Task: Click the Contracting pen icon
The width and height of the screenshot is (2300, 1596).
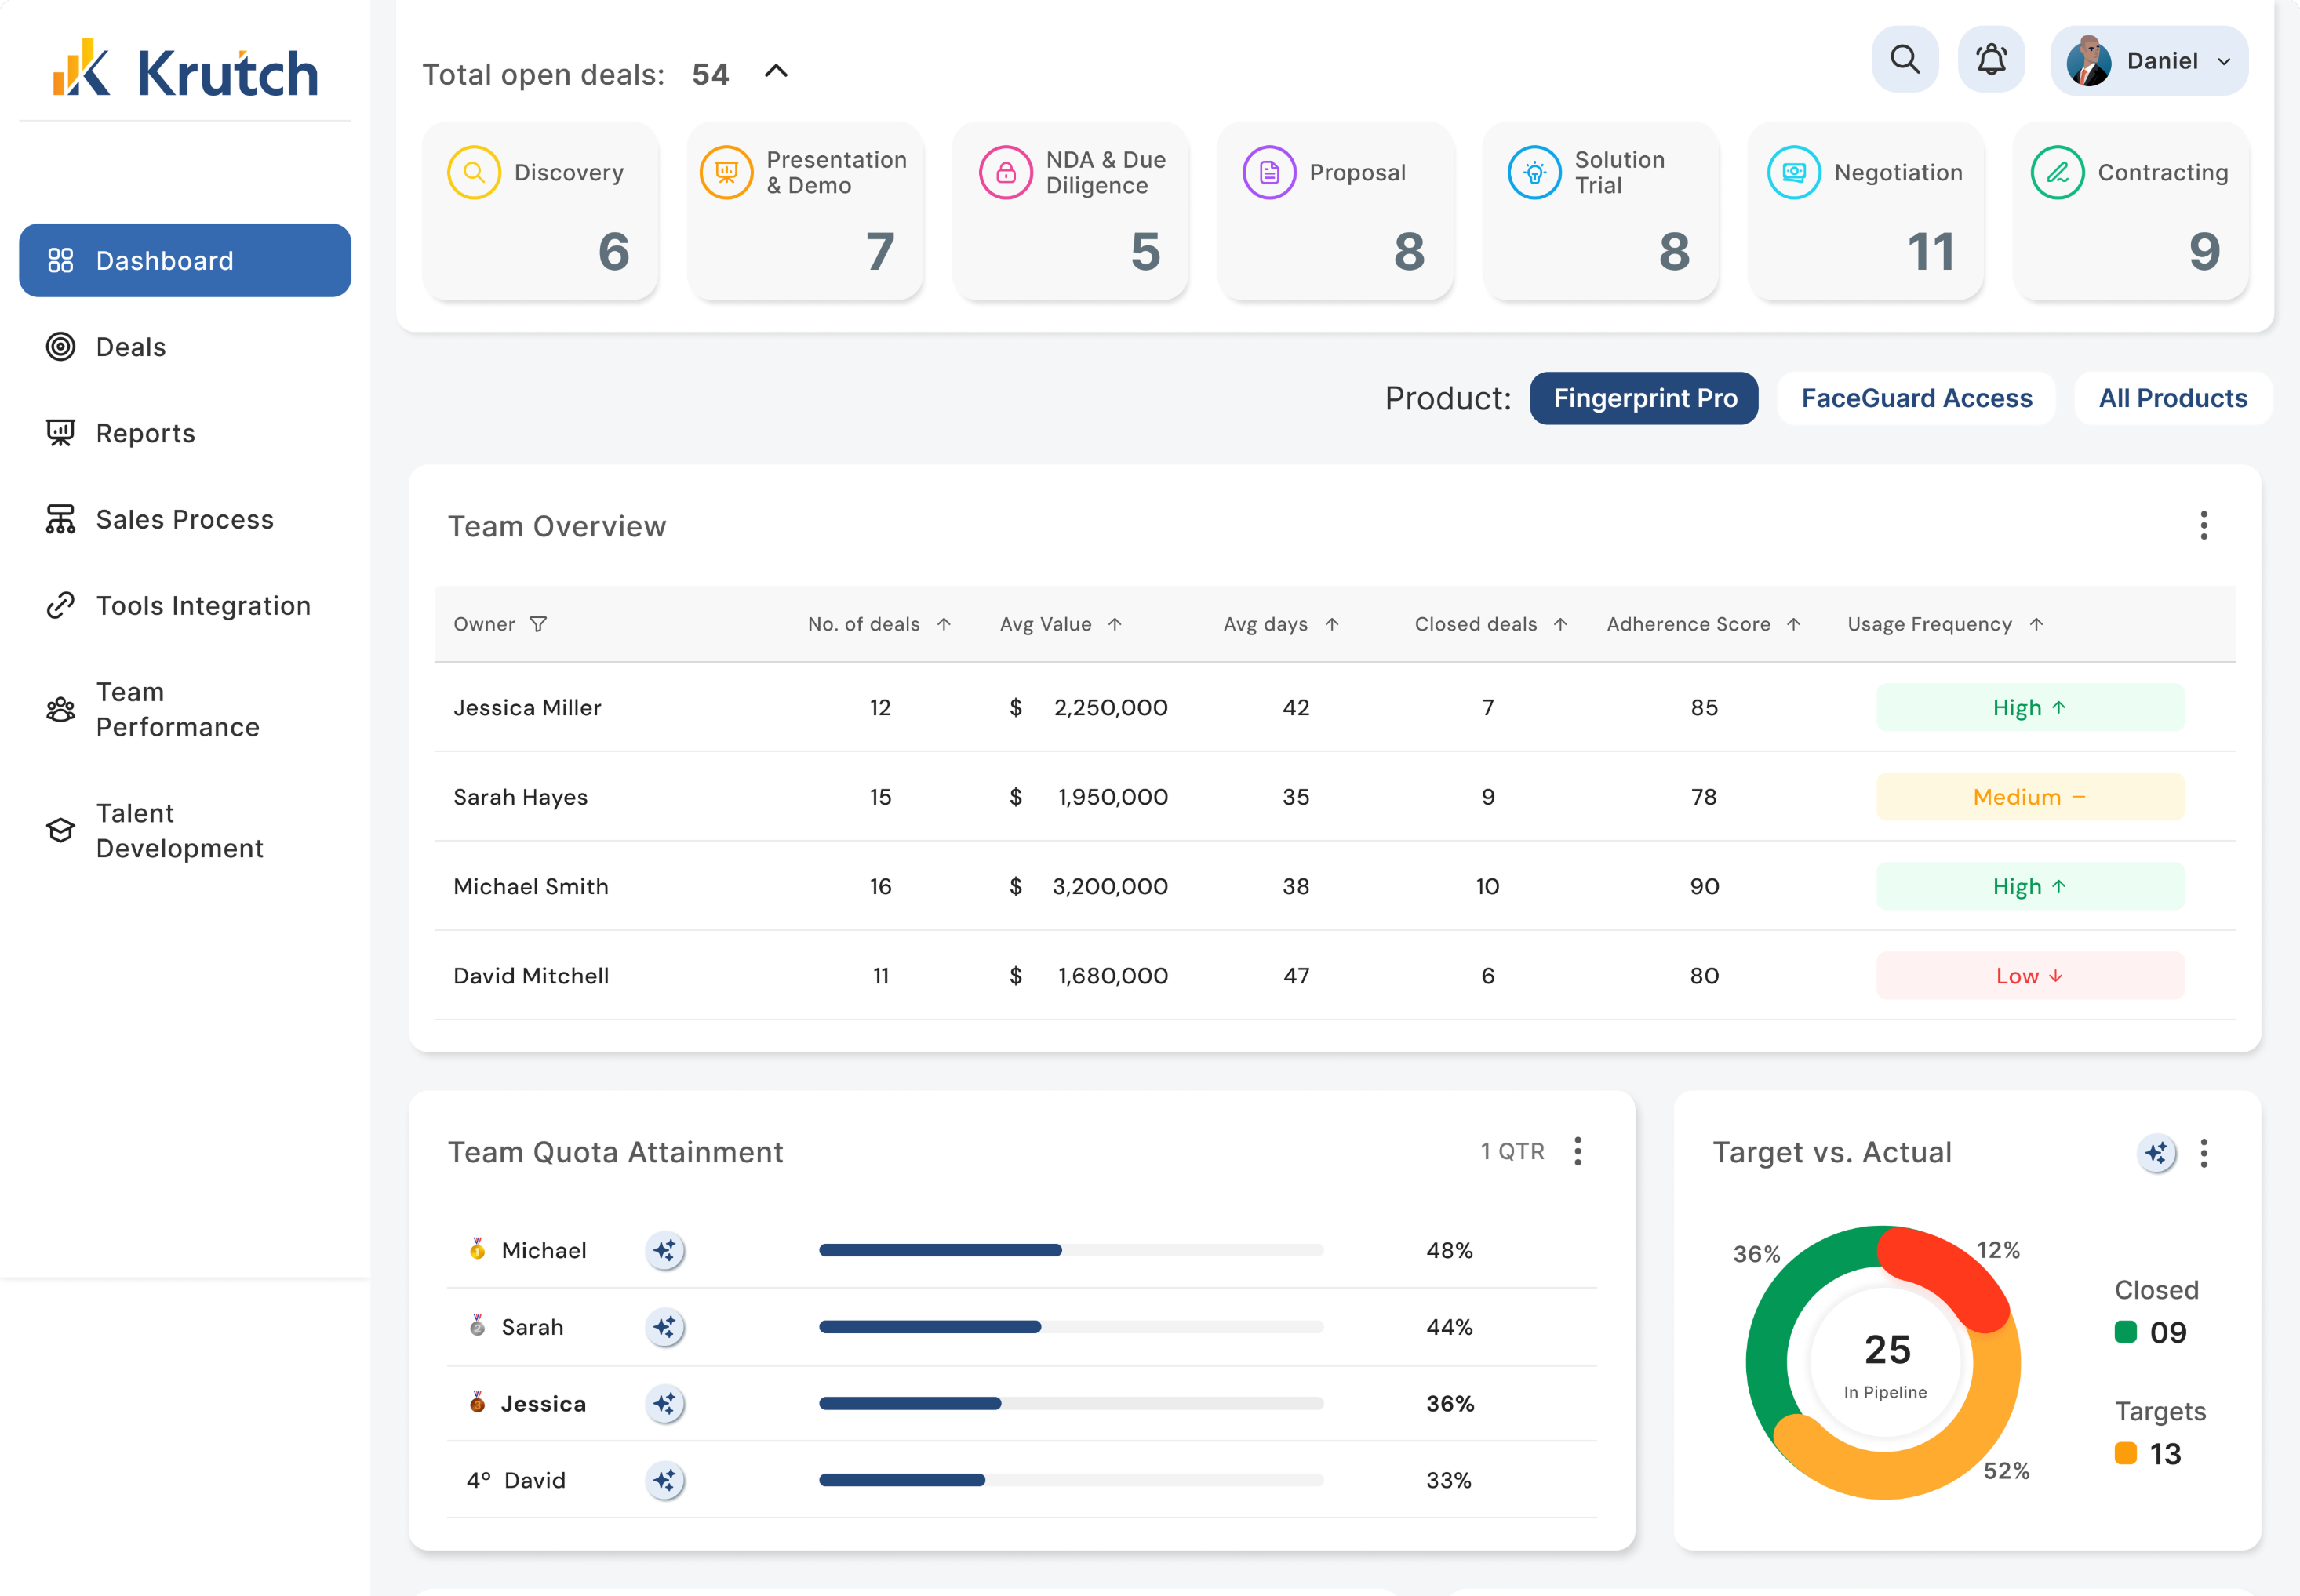Action: click(2057, 172)
